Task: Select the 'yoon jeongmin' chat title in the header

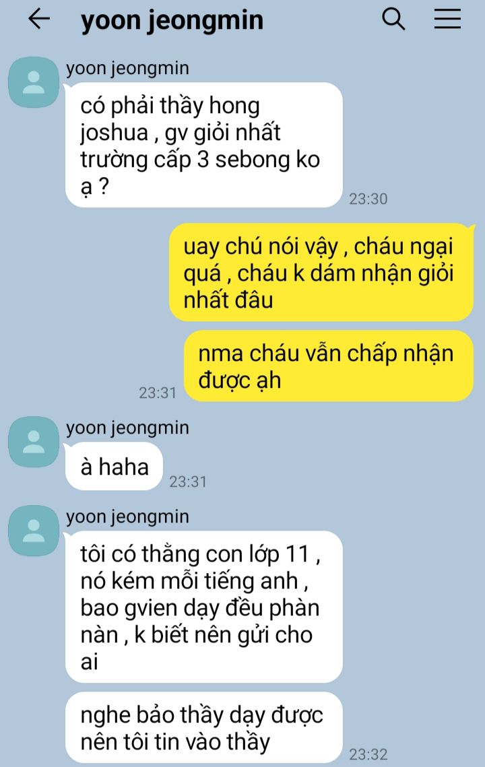Action: [172, 21]
